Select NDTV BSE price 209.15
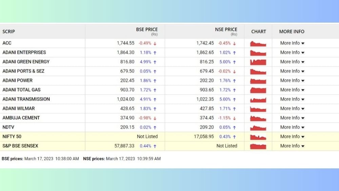339x191 pixels. [x=127, y=127]
